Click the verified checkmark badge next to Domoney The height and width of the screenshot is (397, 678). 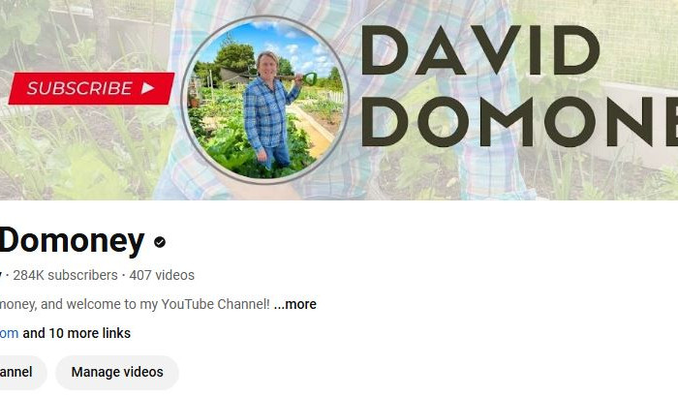pyautogui.click(x=160, y=242)
